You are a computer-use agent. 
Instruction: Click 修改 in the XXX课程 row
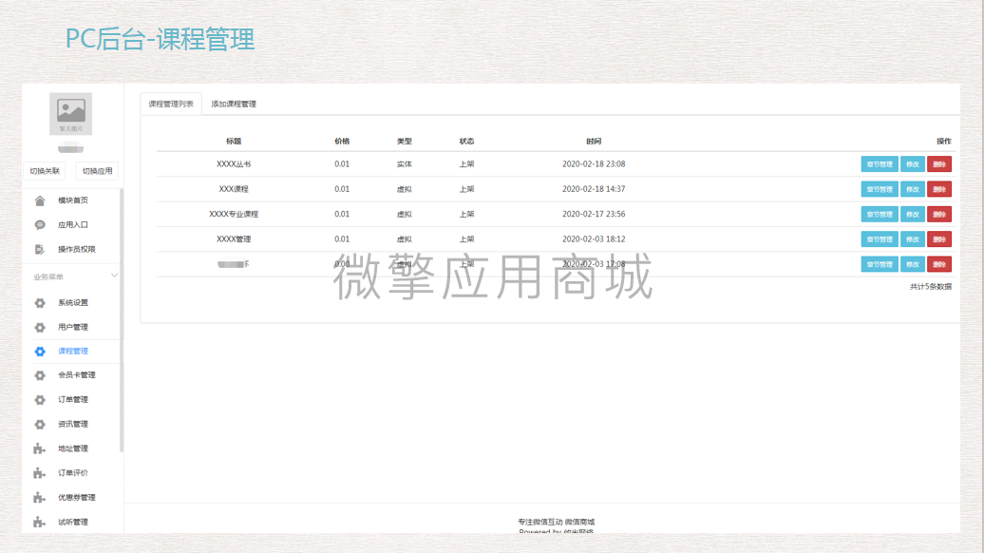[913, 189]
